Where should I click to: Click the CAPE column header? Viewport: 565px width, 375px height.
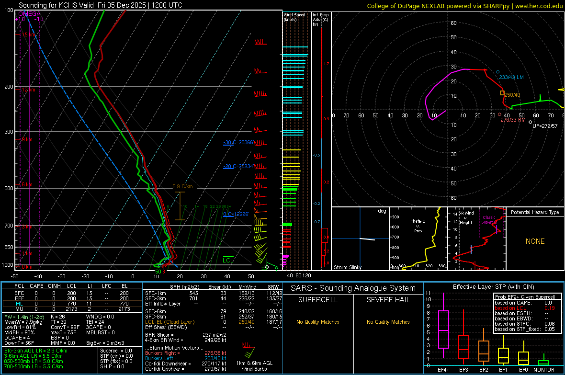pos(36,286)
